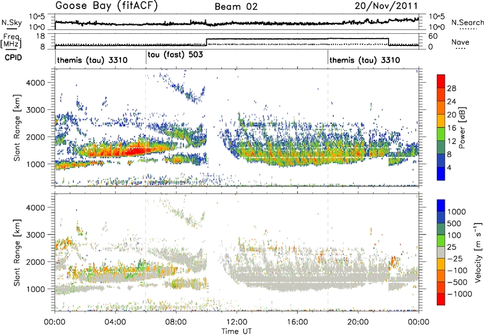484x335 pixels.
Task: Click the '04:00' time axis tick label
Action: click(x=116, y=322)
